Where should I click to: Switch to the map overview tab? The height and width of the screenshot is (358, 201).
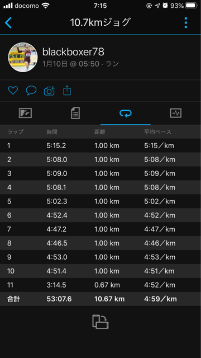pos(25,113)
